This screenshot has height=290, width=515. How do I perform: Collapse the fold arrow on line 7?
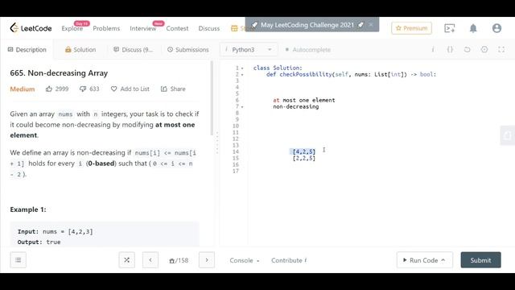tap(242, 107)
